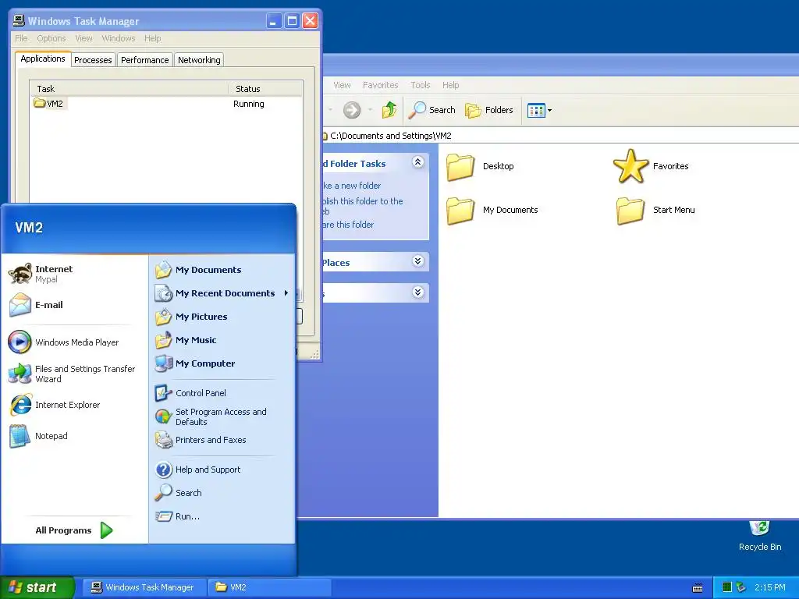Open Task Manager Windows menu
Image resolution: width=799 pixels, height=599 pixels.
(119, 38)
